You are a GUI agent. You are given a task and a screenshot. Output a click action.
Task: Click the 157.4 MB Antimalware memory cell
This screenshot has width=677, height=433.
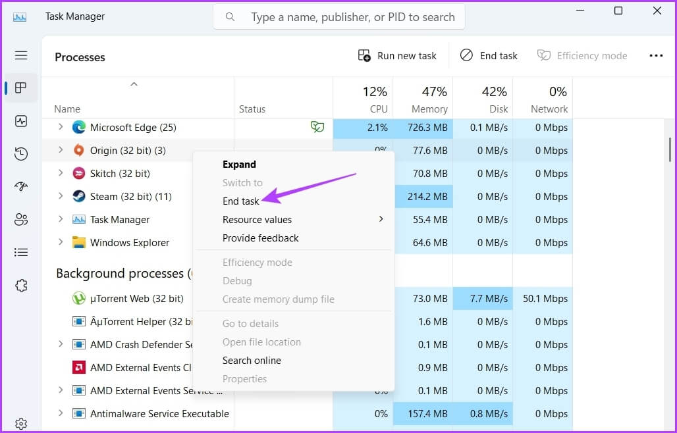pos(423,414)
